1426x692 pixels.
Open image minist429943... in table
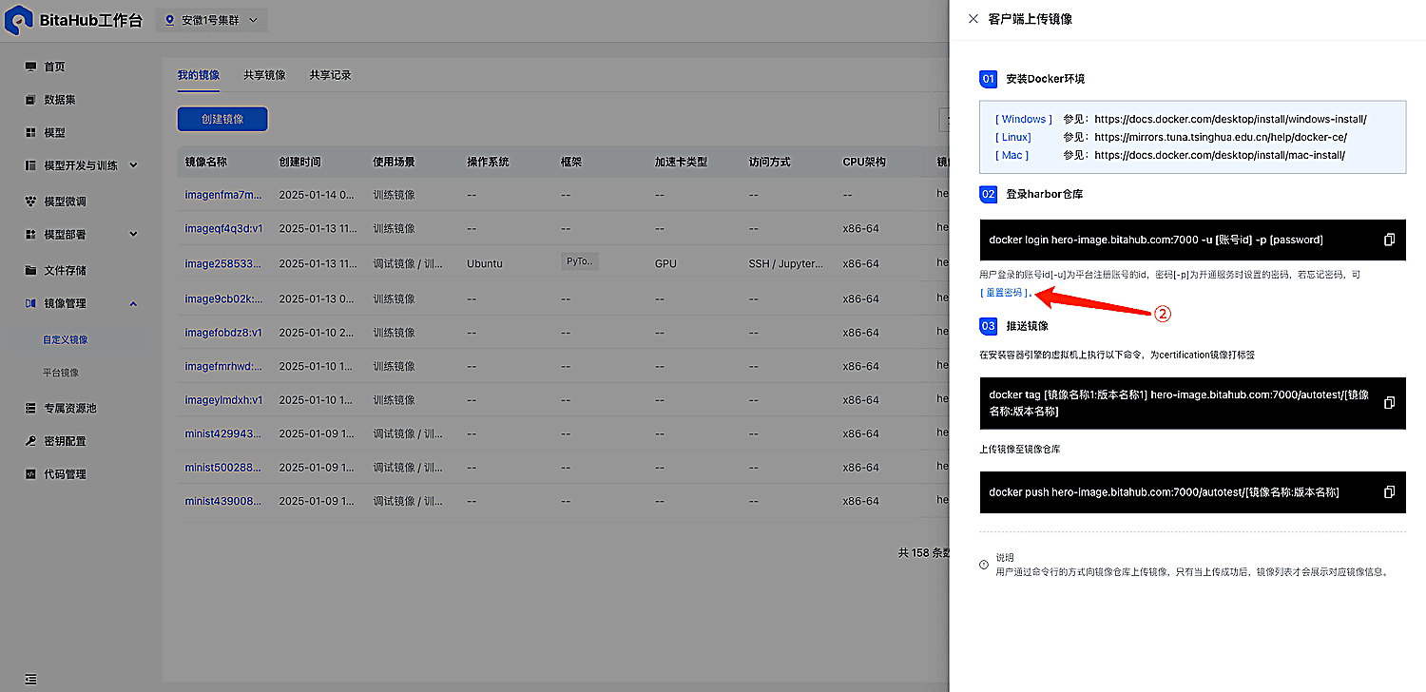222,433
